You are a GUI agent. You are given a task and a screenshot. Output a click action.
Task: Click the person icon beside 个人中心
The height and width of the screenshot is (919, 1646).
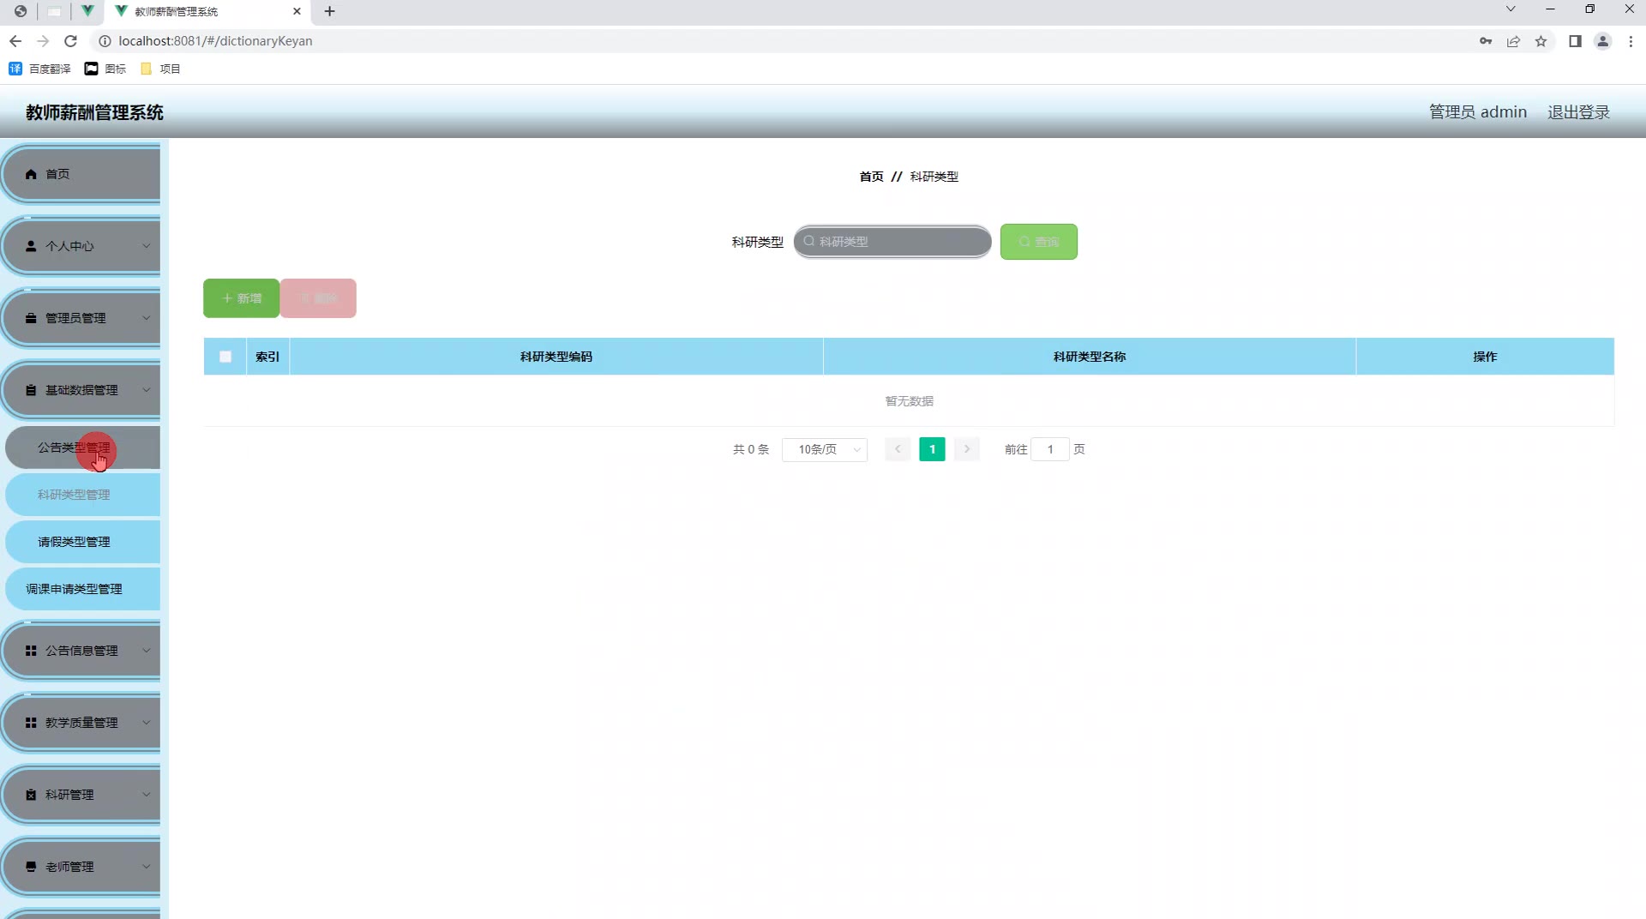click(x=31, y=246)
